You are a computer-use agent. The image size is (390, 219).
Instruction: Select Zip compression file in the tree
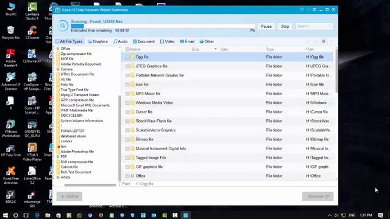[x=76, y=54]
